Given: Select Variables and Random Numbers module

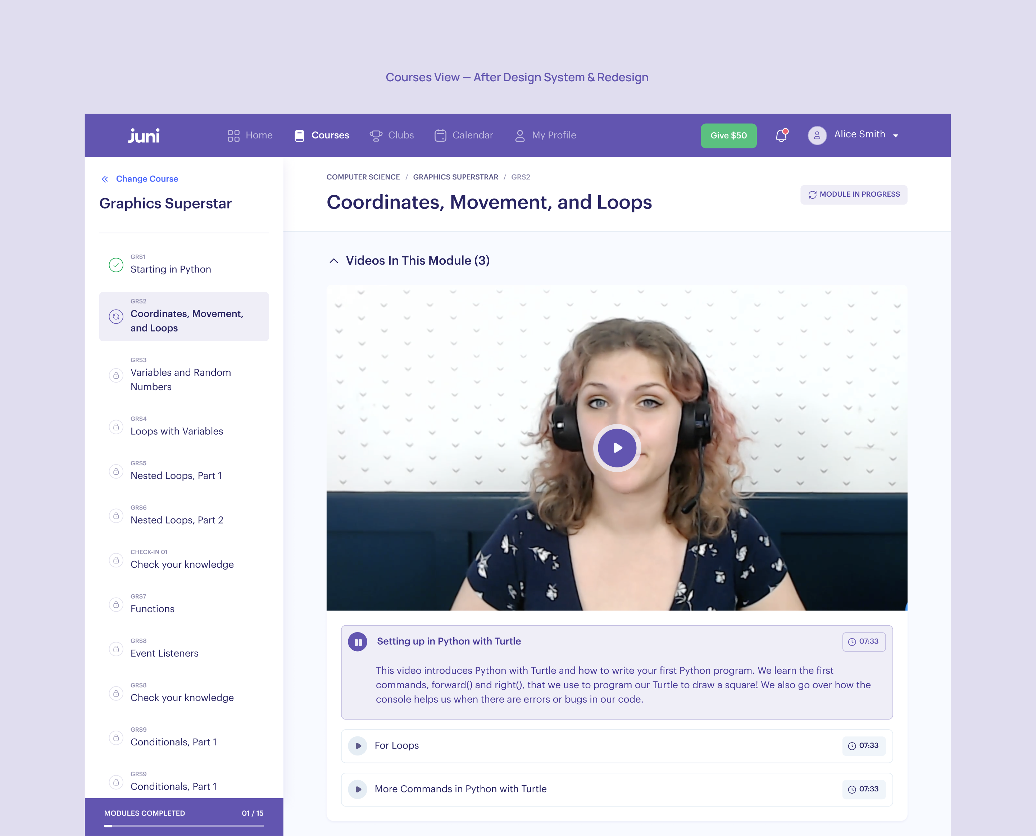Looking at the screenshot, I should 181,379.
